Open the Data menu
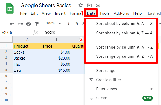This screenshot has height=105, width=161. (91, 13)
